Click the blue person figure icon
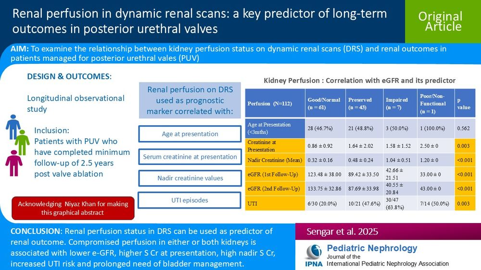Image resolution: width=481 pixels, height=270 pixels. coord(13,127)
